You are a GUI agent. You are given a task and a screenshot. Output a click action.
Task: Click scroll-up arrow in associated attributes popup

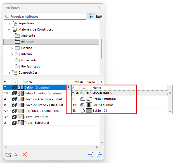tap(170, 93)
